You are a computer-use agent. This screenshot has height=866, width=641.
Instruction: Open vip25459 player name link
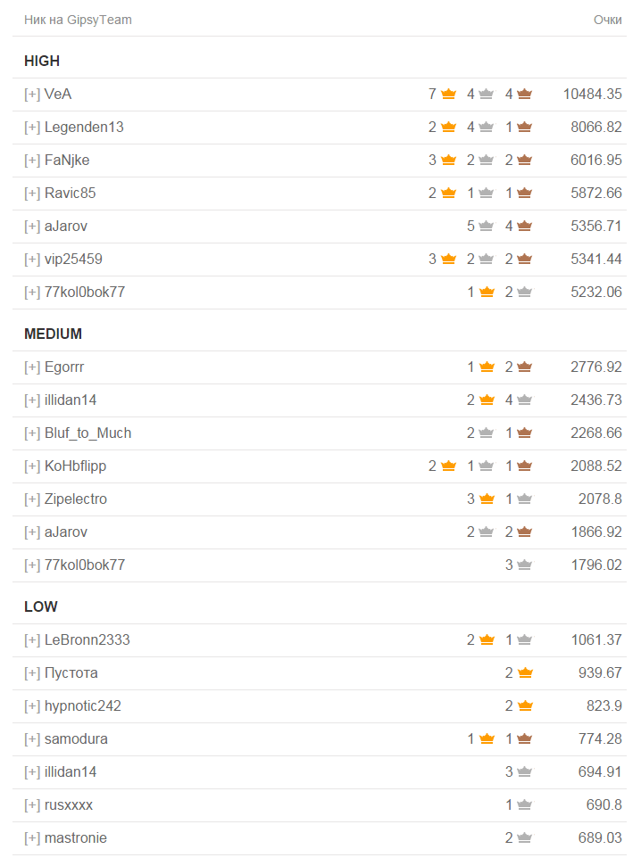point(73,259)
